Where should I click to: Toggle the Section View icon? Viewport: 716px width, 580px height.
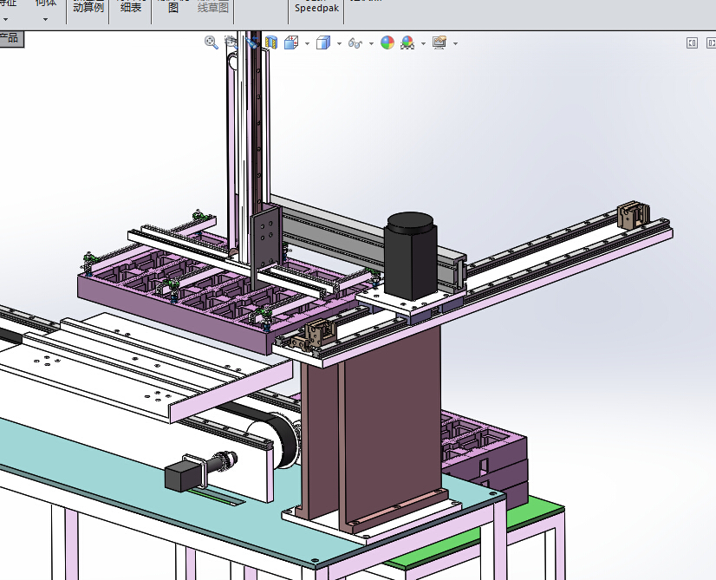coord(271,42)
